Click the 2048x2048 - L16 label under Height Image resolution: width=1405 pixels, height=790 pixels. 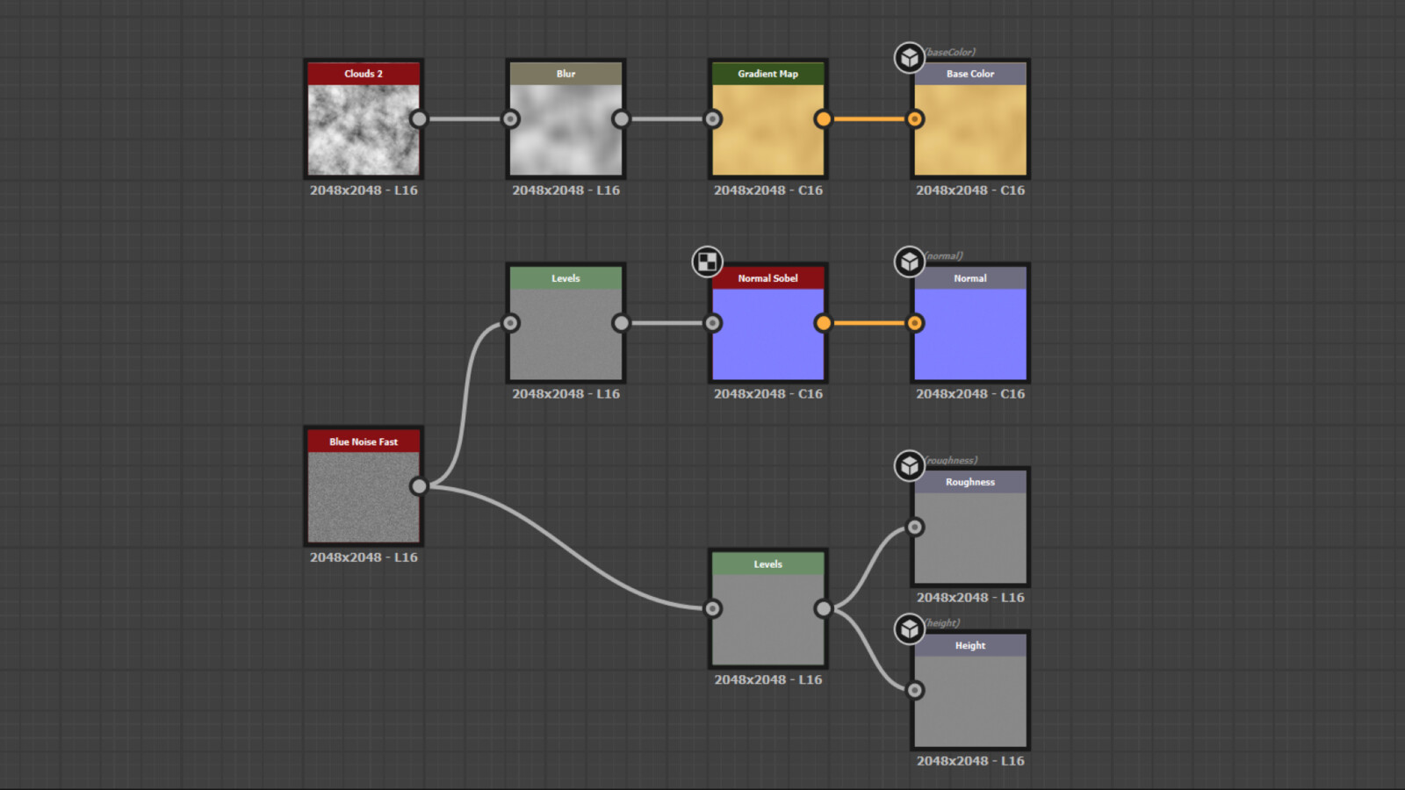(970, 760)
